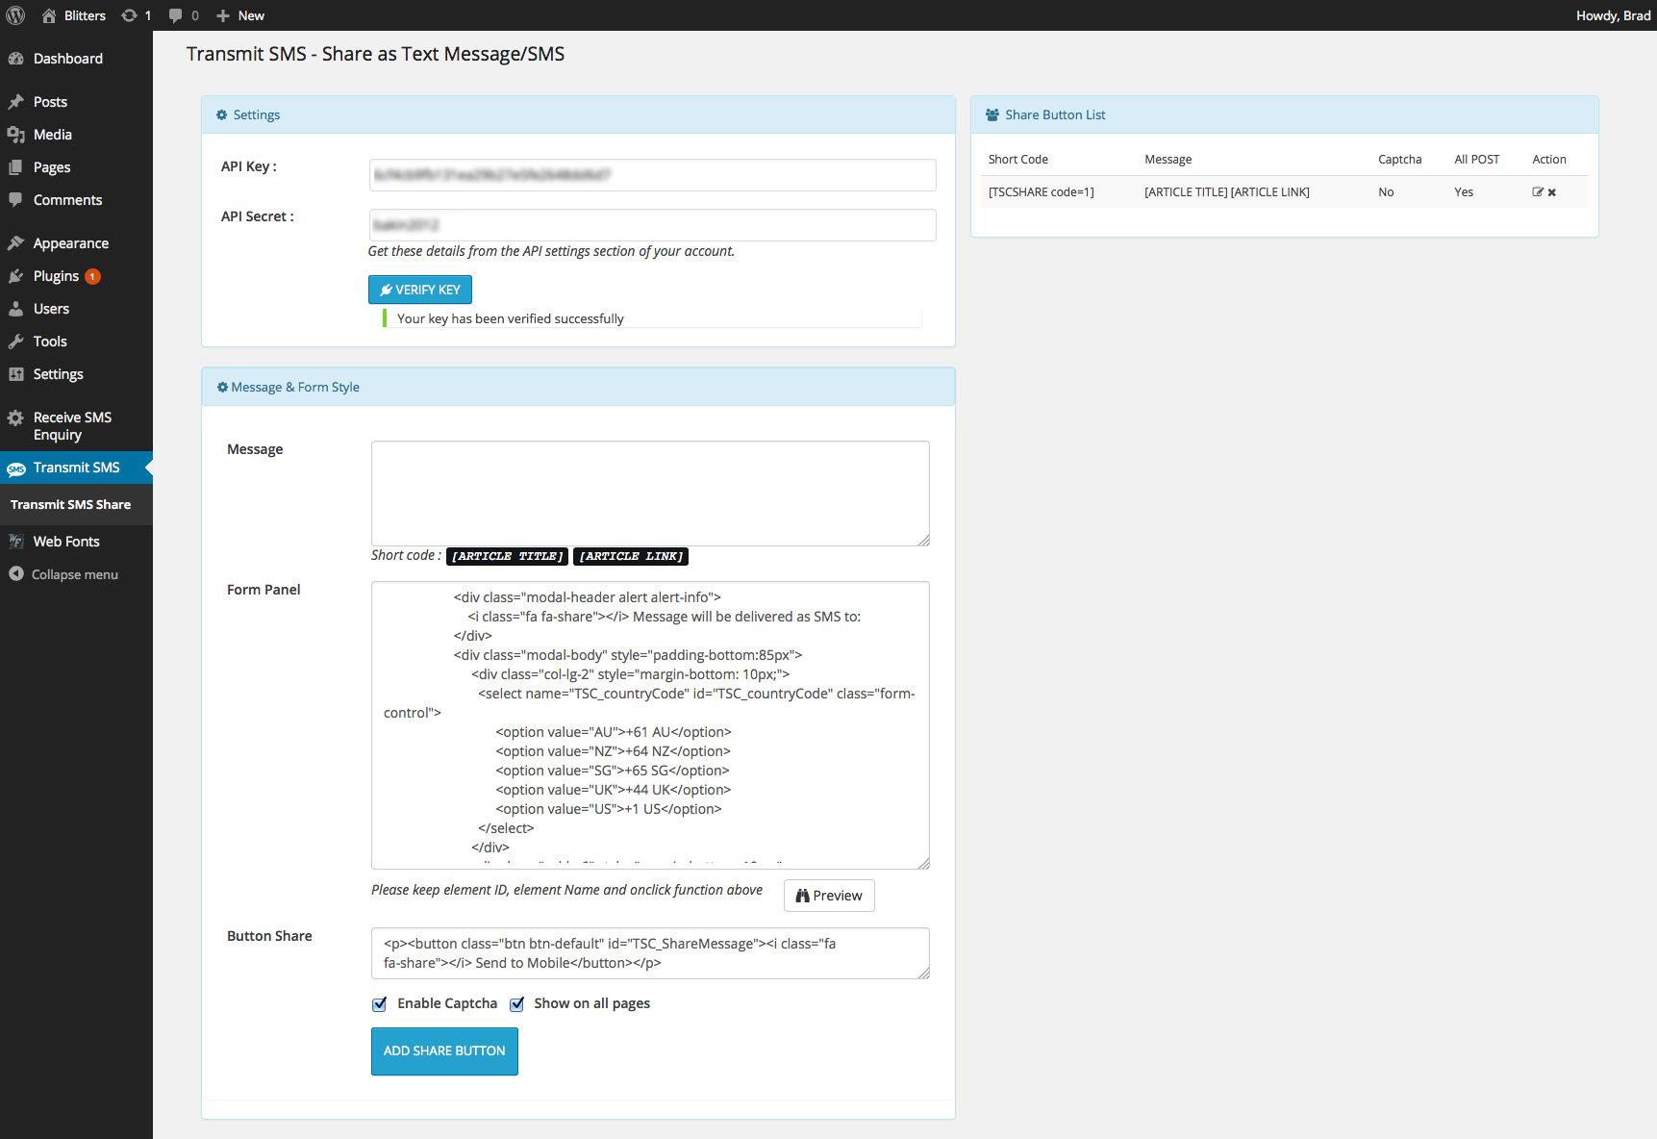
Task: Click the Plugins update count badge
Action: 92,276
